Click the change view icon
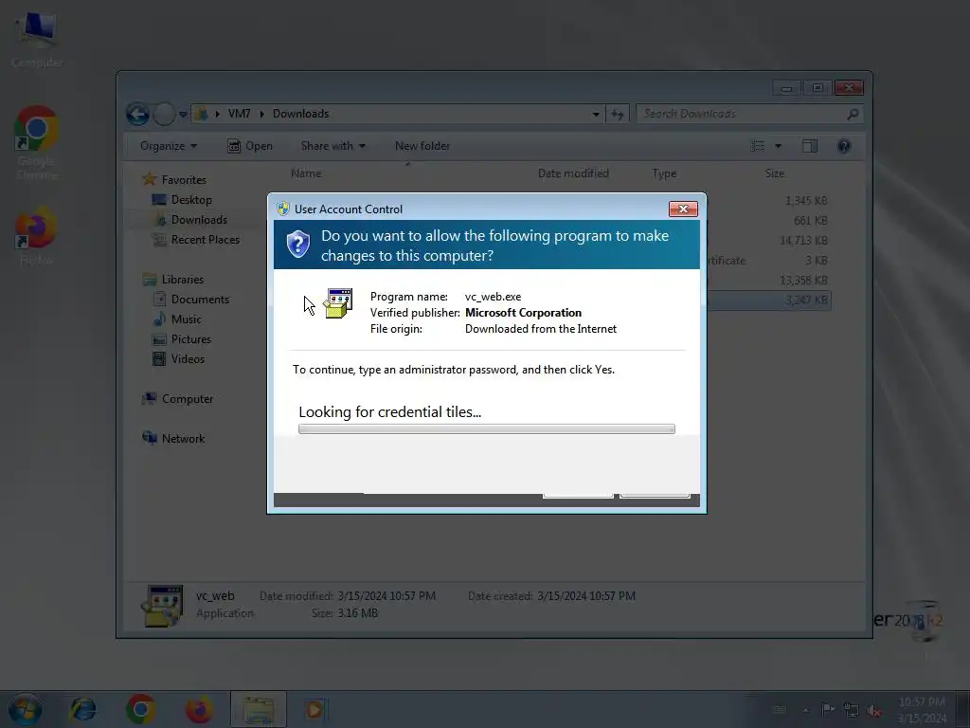 point(758,146)
